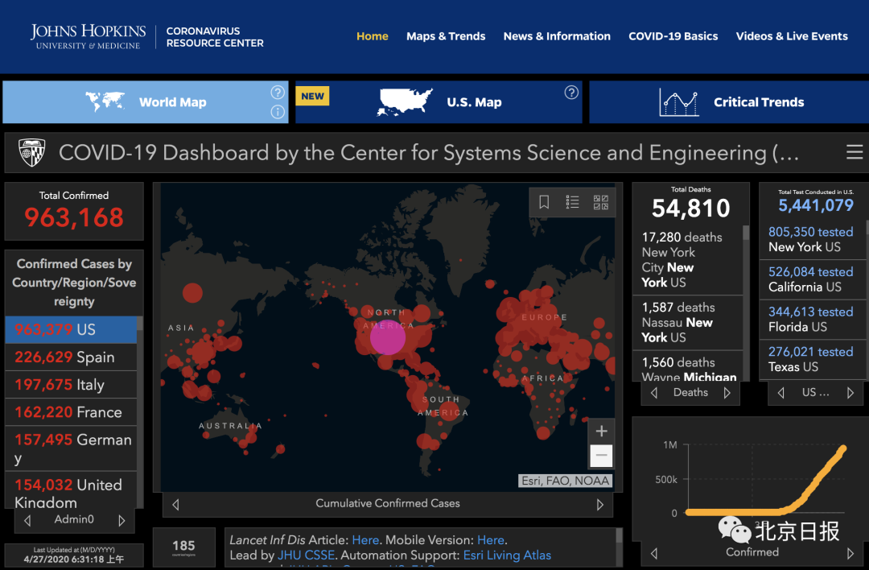Click U.S. Map help question mark icon

tap(571, 93)
